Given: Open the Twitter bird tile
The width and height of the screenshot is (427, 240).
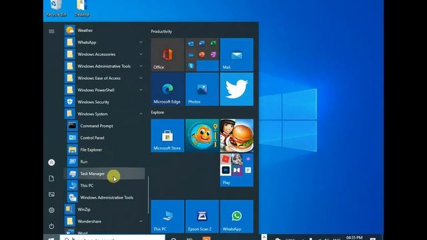Looking at the screenshot, I should point(237,89).
